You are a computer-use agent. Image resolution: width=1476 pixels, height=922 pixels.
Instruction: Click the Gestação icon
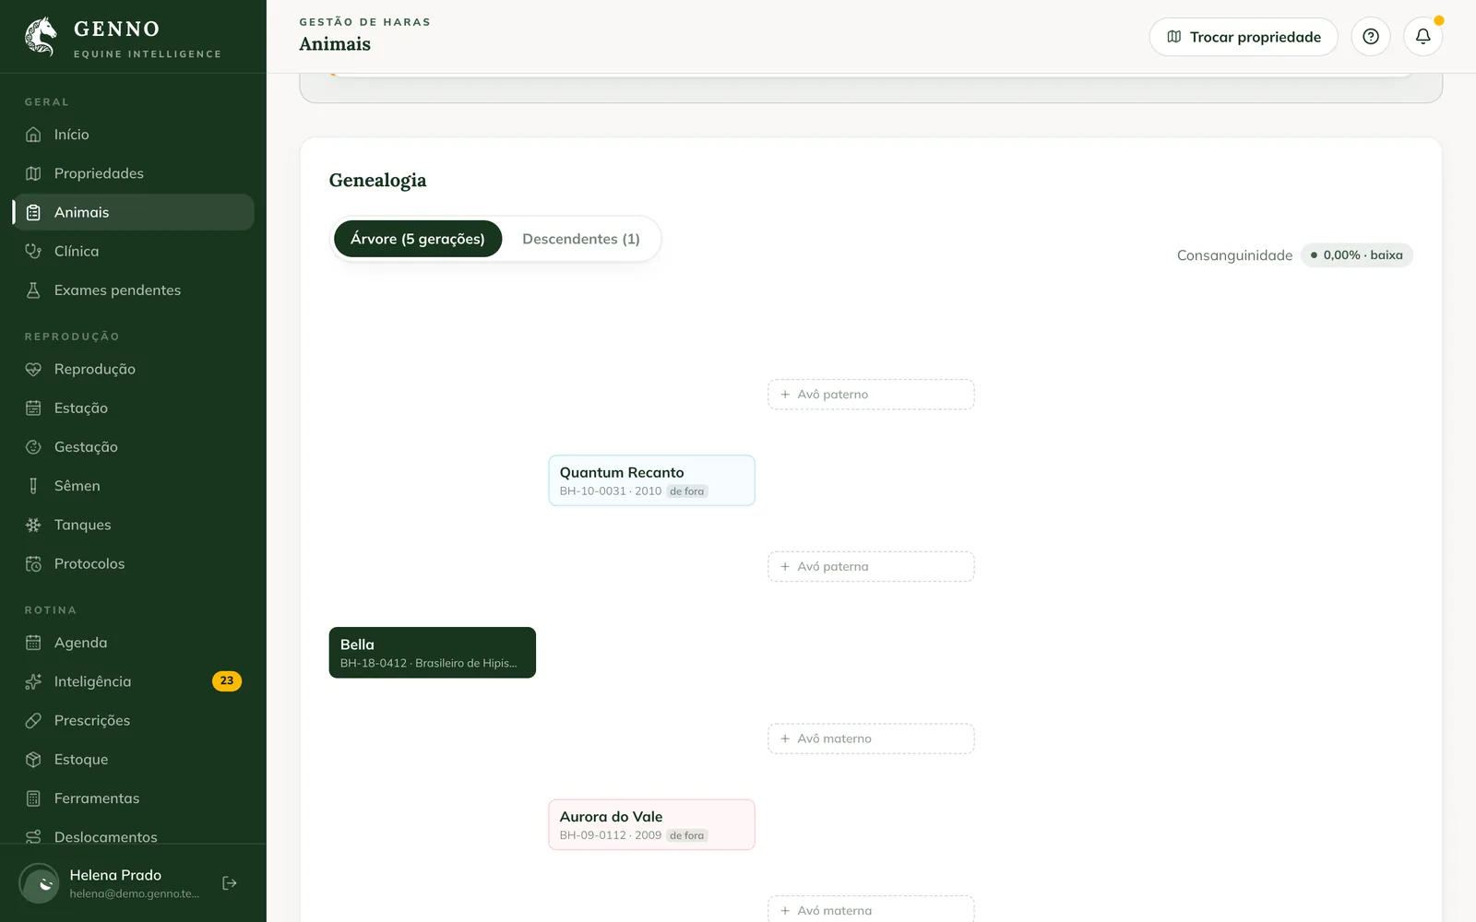[33, 447]
